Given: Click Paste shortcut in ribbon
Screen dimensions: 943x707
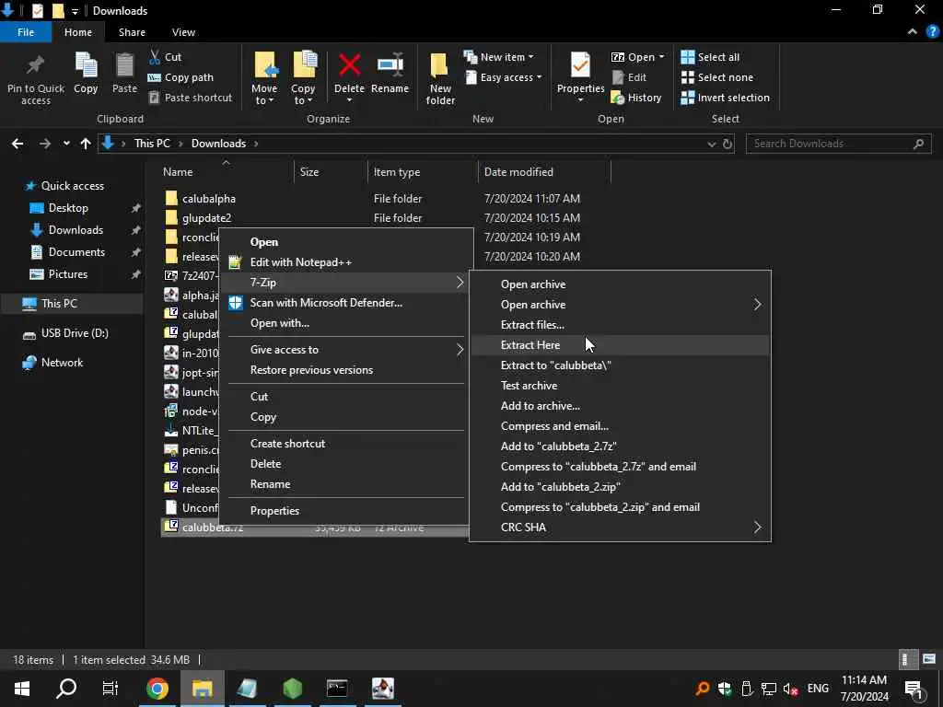Looking at the screenshot, I should 190,98.
